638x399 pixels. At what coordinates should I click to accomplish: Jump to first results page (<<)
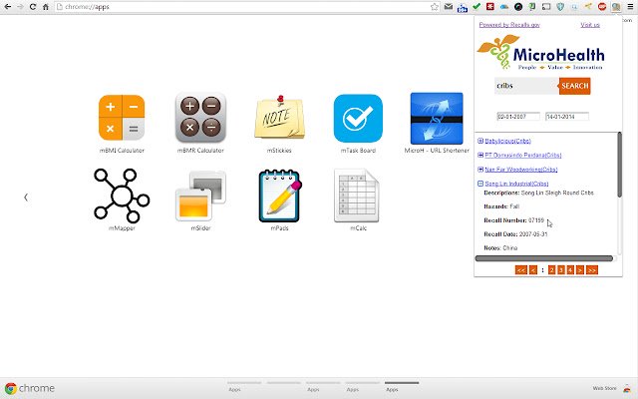[x=520, y=270]
